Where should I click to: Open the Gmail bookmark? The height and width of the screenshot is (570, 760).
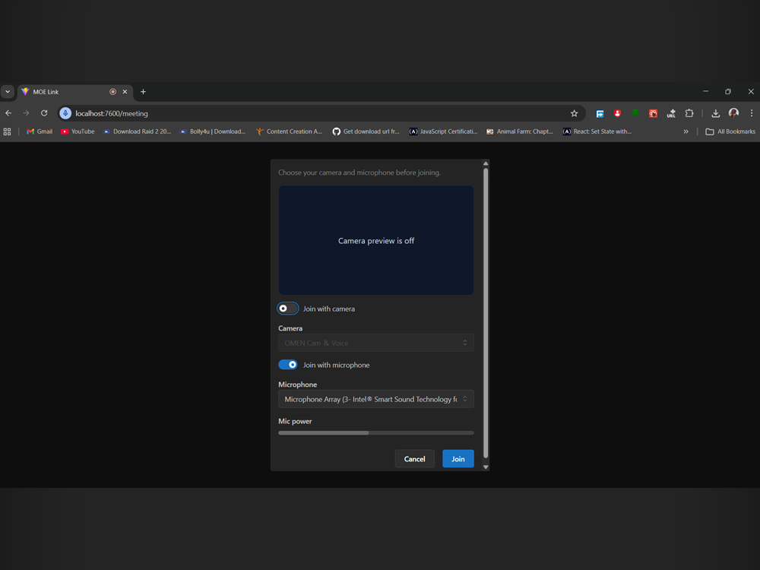(40, 131)
